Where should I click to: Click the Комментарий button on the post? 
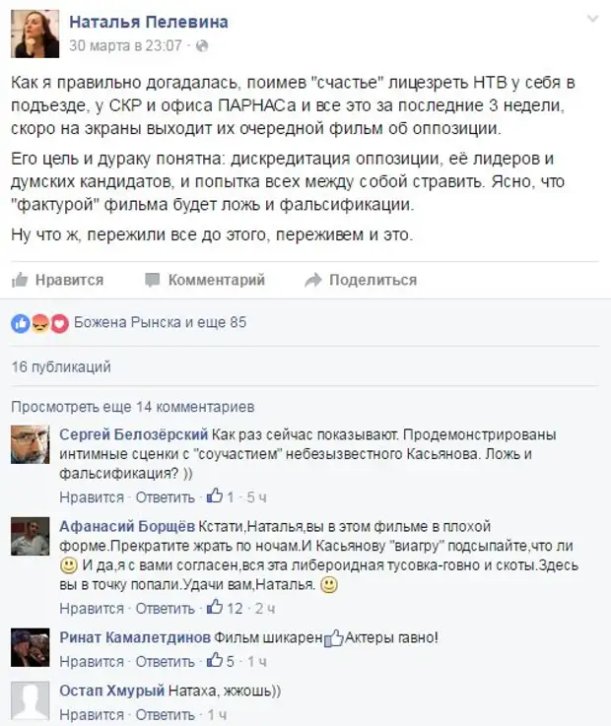point(205,280)
